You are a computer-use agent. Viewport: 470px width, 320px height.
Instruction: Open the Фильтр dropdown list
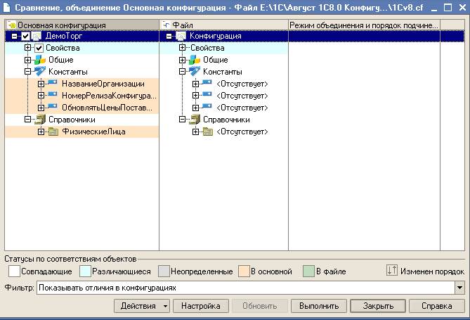[x=459, y=288]
